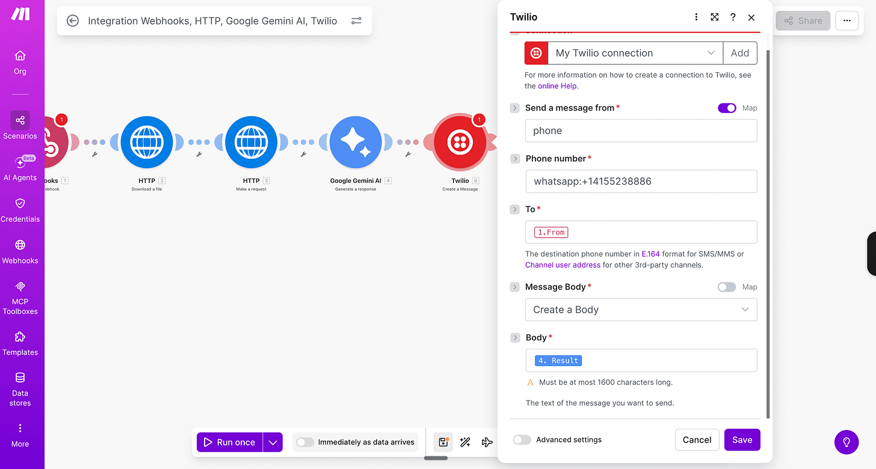Select the Twilio Create a Message module
The height and width of the screenshot is (469, 876).
pyautogui.click(x=460, y=143)
